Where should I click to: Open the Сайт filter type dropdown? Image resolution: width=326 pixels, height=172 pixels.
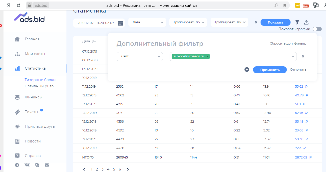[x=140, y=57]
